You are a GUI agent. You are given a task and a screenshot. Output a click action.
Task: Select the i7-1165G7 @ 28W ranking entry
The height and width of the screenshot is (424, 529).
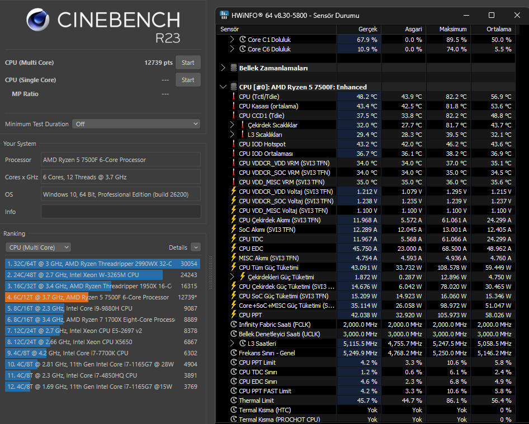[x=102, y=364]
